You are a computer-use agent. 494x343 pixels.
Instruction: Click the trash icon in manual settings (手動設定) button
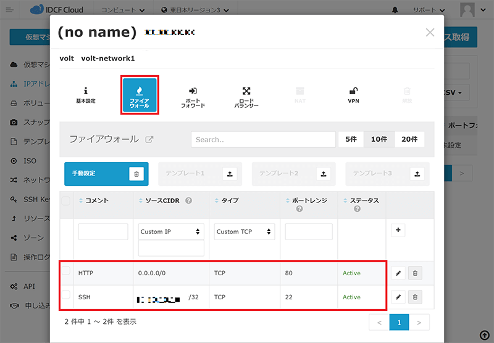pos(136,174)
